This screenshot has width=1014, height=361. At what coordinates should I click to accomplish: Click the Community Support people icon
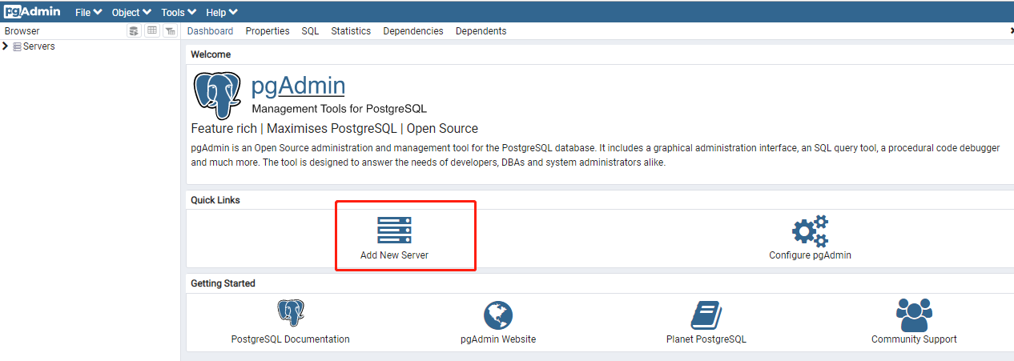(x=914, y=315)
